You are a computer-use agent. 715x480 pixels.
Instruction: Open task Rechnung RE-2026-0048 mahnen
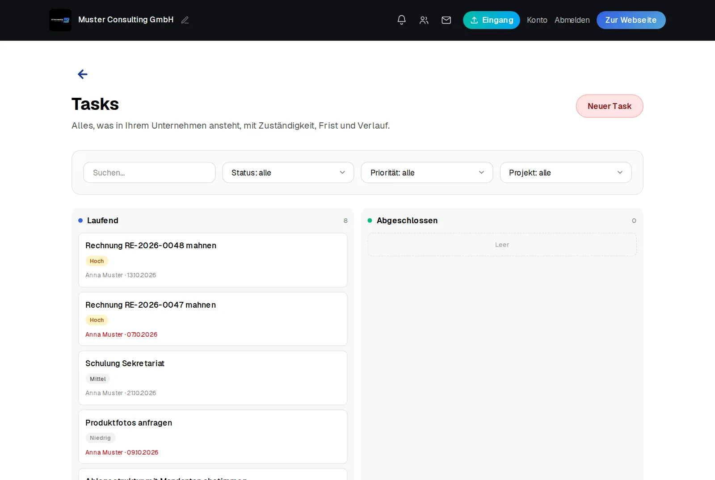coord(213,260)
